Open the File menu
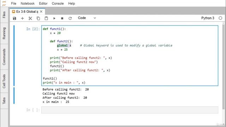This screenshot has width=226, height=127. click(x=13, y=4)
